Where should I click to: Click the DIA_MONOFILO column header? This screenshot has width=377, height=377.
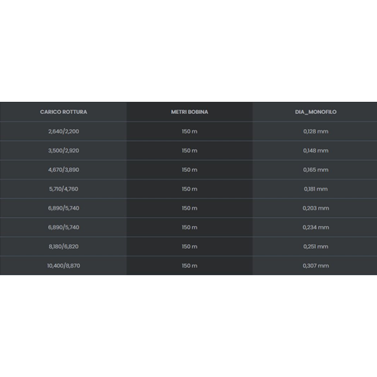click(x=316, y=112)
